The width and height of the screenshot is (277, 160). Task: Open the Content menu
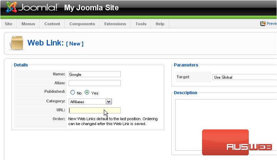[52, 24]
